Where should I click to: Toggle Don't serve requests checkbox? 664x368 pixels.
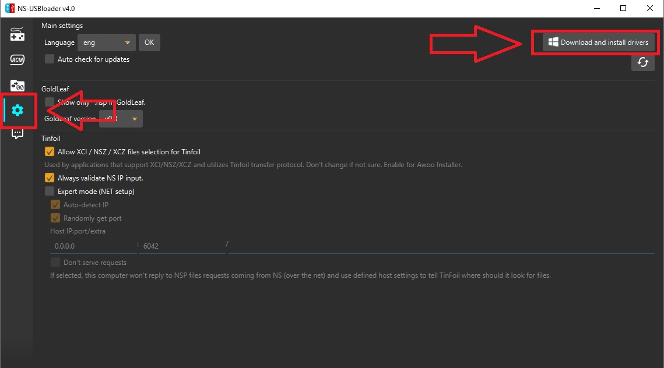55,262
